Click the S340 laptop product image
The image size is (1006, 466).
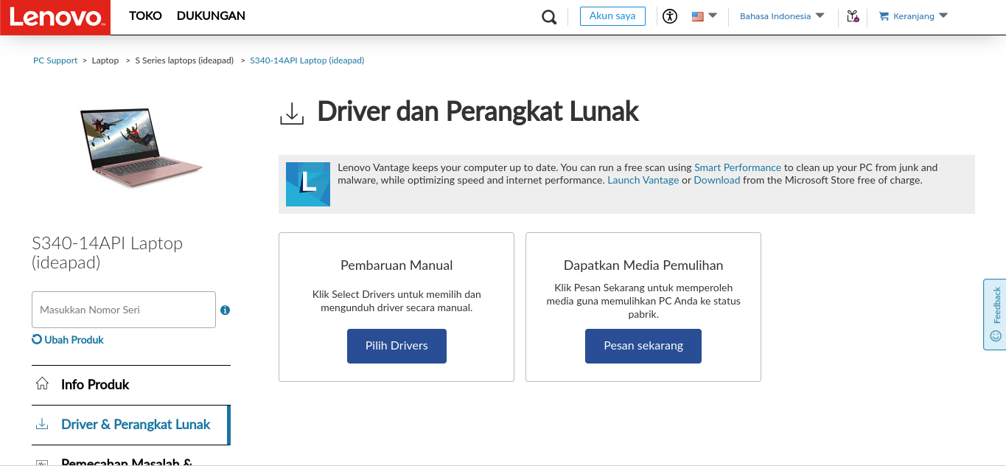click(x=141, y=148)
